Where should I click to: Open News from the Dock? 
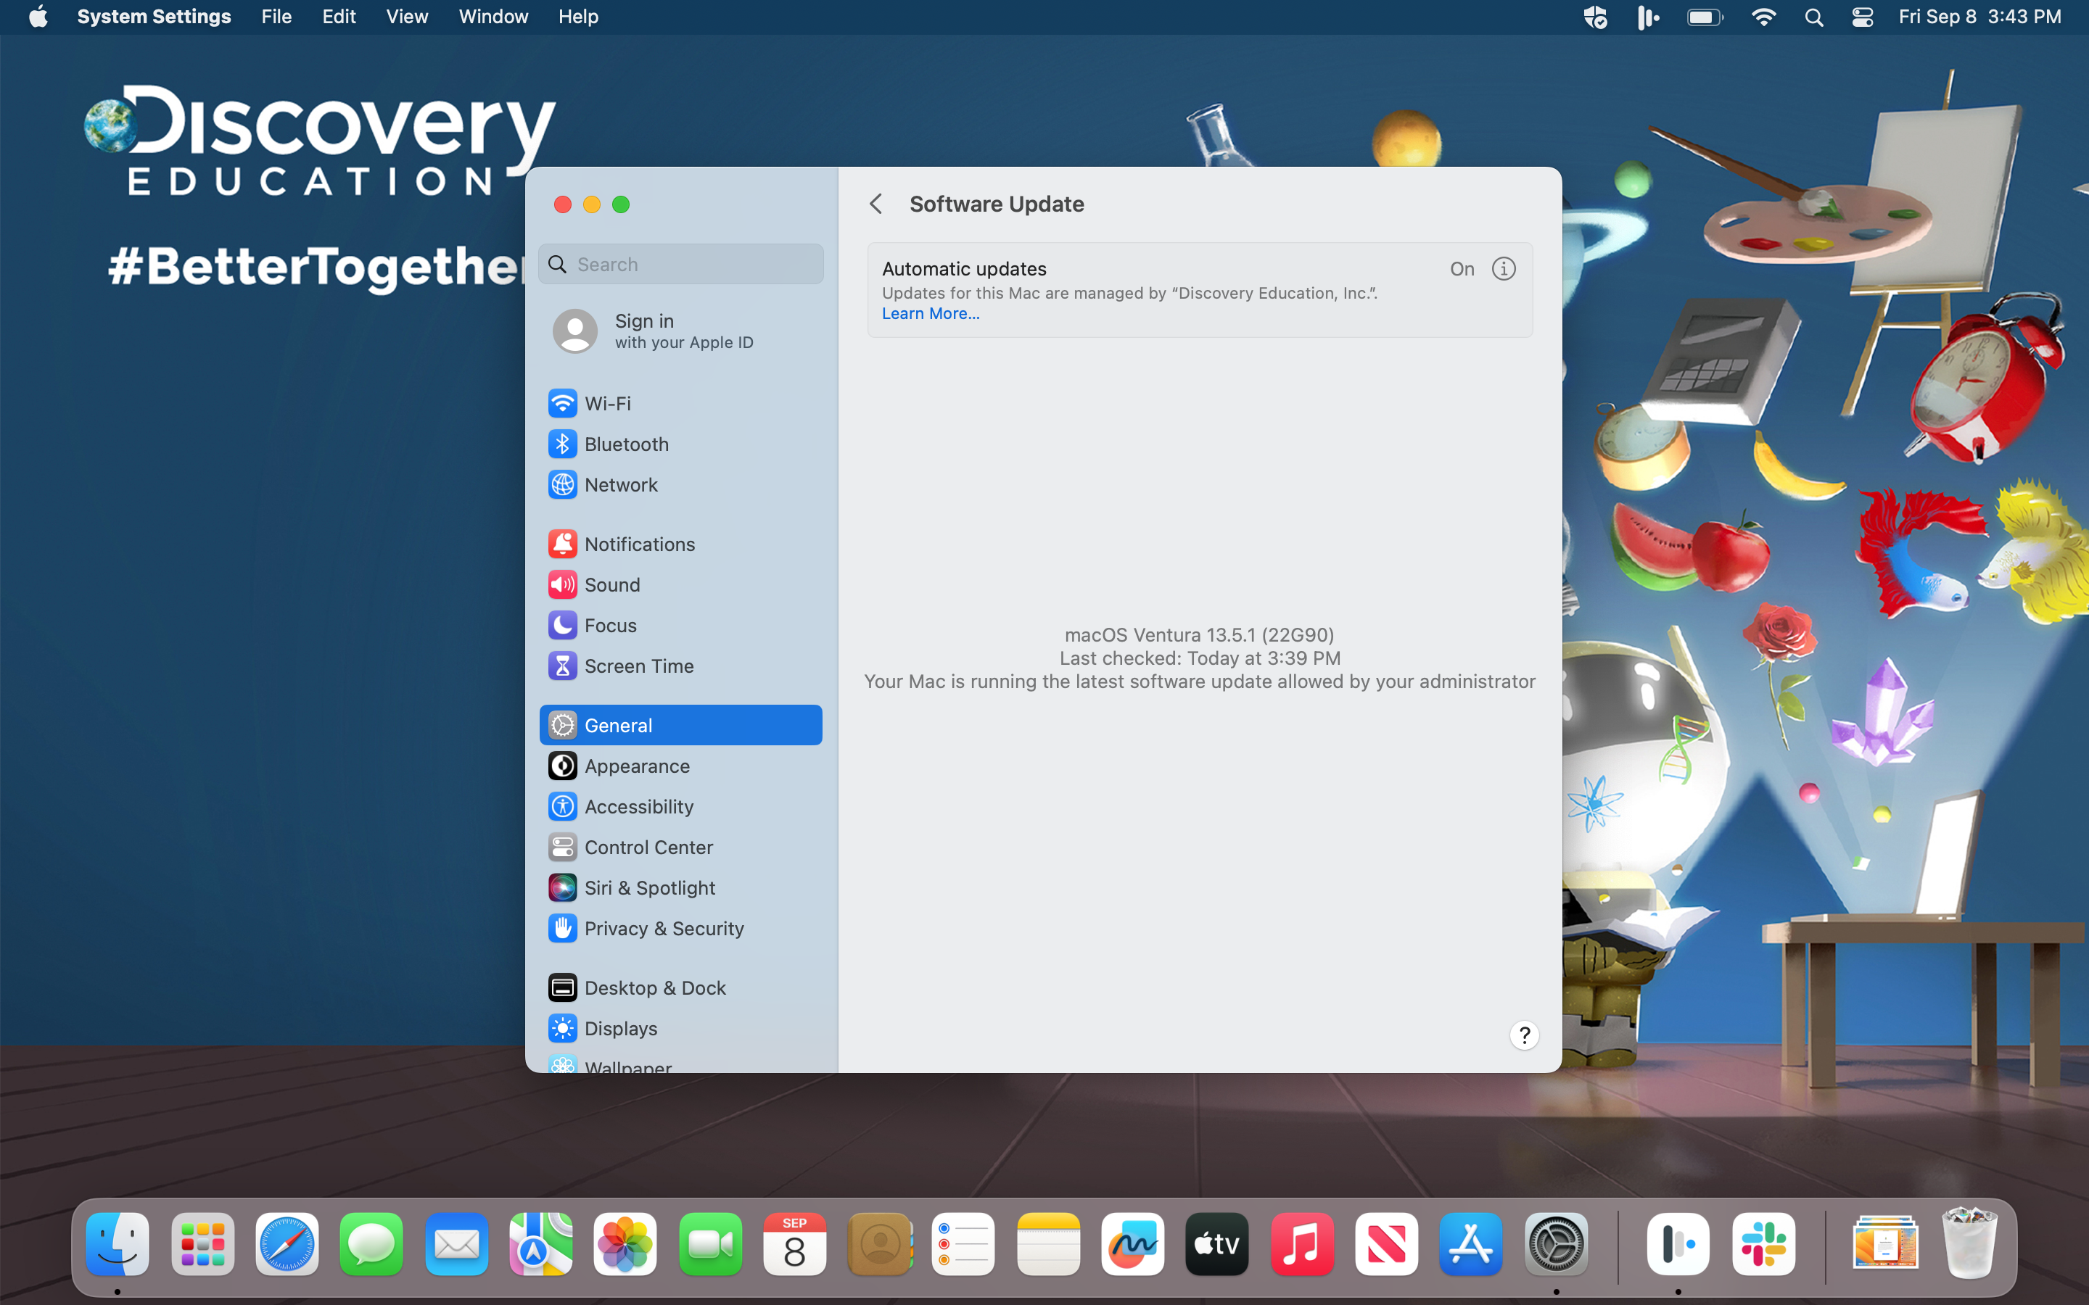click(1386, 1243)
